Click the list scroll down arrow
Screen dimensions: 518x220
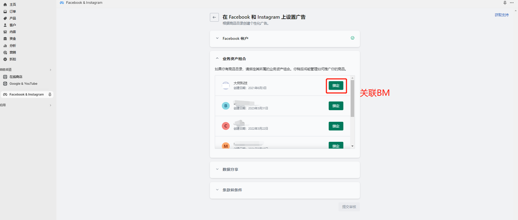point(353,146)
